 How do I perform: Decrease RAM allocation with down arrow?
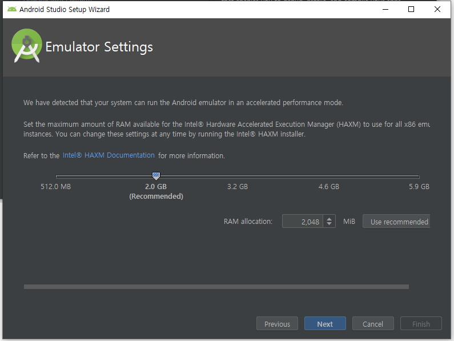click(329, 224)
